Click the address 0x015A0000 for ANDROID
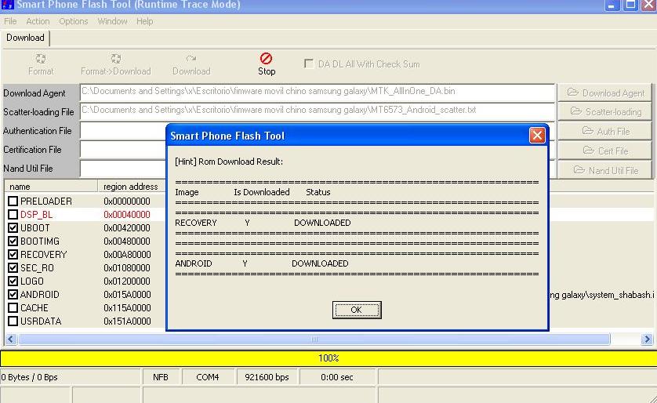 (x=127, y=295)
